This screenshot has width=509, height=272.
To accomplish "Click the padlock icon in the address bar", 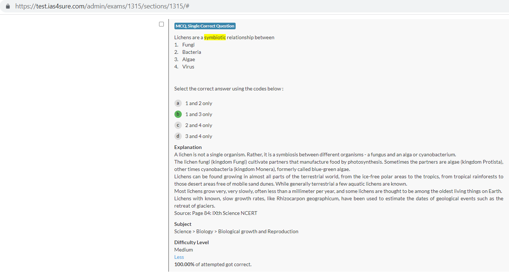I will tap(8, 7).
